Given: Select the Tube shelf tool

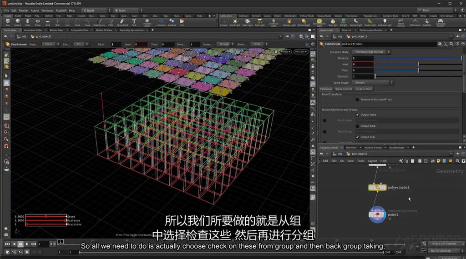Looking at the screenshot, I should (28, 22).
